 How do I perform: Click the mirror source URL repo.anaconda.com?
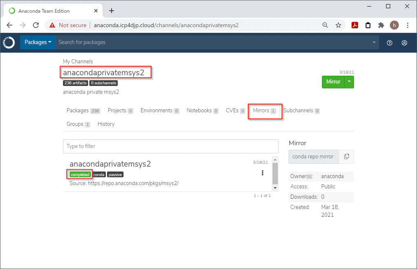[x=133, y=183]
